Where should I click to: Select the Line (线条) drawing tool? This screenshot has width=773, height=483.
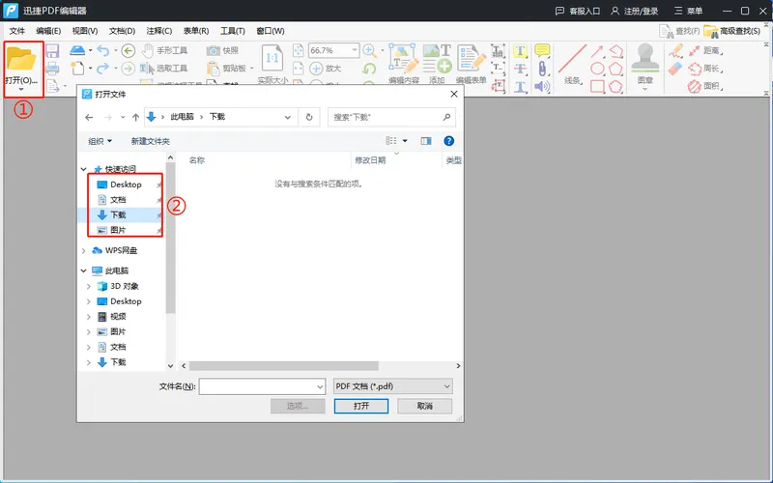click(572, 63)
